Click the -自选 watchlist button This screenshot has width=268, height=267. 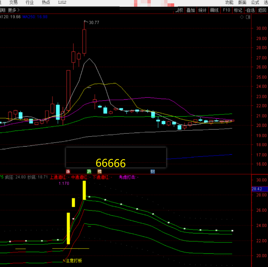[x=250, y=10]
